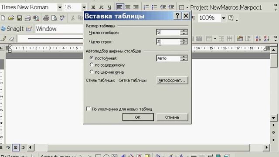Select the Draw Table pencil tool
The height and width of the screenshot is (157, 279).
click(3, 39)
